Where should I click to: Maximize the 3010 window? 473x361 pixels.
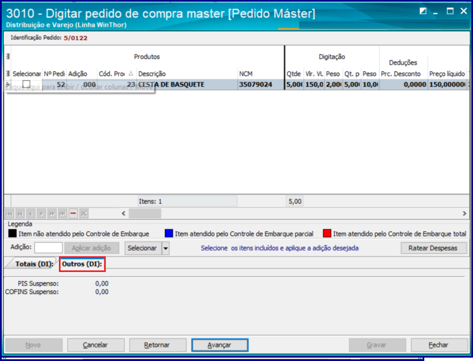tap(450, 11)
